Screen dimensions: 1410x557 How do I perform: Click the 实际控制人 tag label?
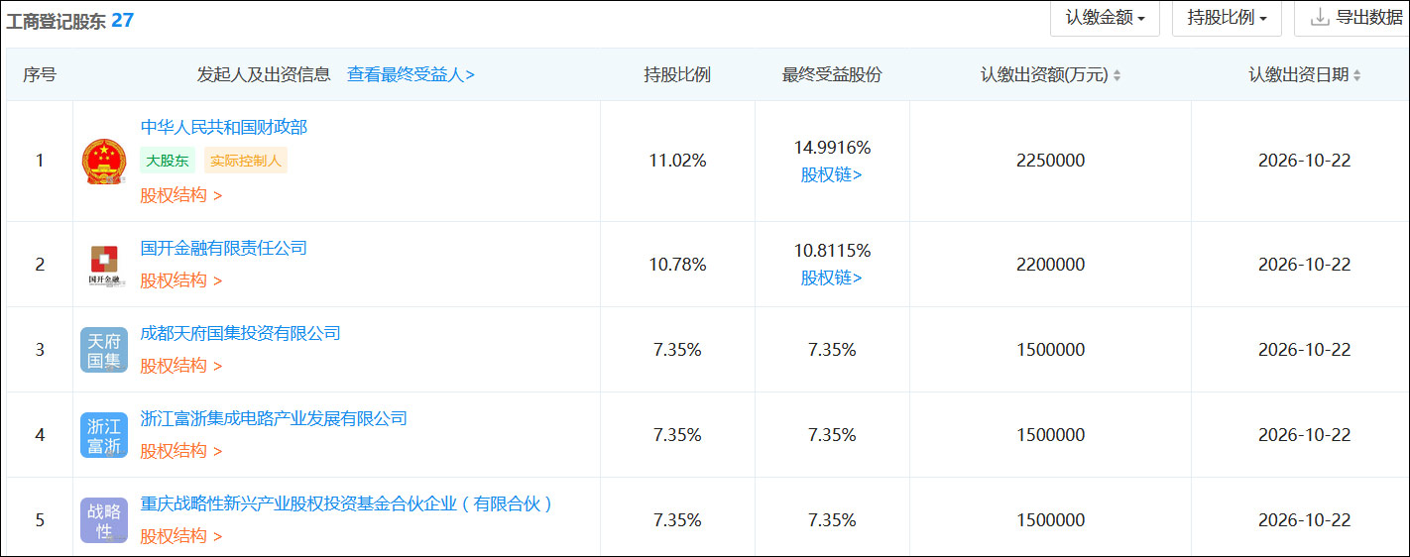click(x=246, y=161)
